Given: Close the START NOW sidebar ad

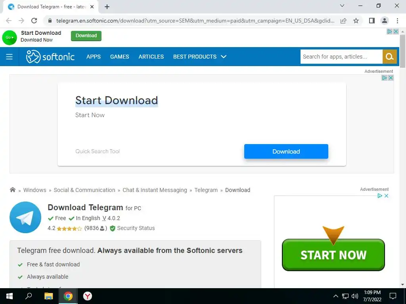Looking at the screenshot, I should 386,196.
